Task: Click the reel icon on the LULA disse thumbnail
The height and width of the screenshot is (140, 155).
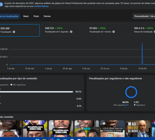Action: click(x=104, y=123)
